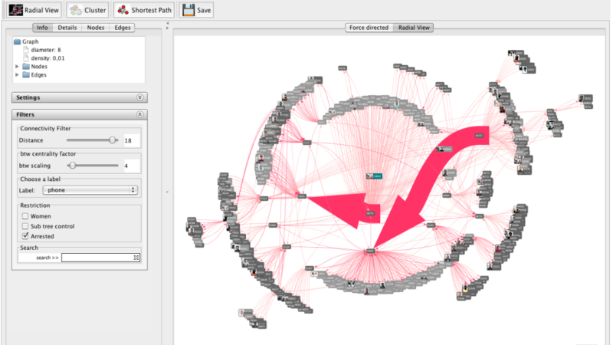The image size is (613, 345).
Task: Click the Edges folder icon in tree
Action: coord(26,75)
